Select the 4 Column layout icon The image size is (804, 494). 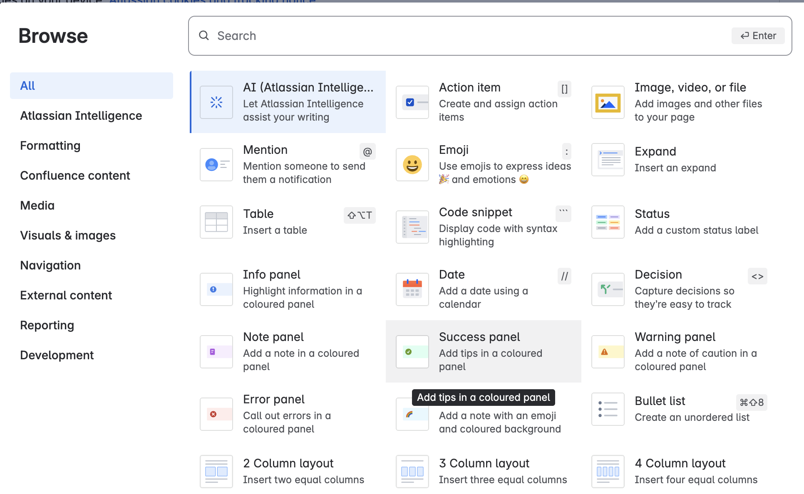pos(608,472)
